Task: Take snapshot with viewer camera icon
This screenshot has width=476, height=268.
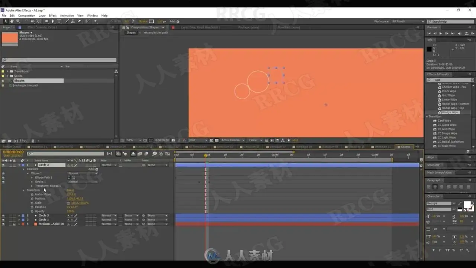Action: [173, 140]
